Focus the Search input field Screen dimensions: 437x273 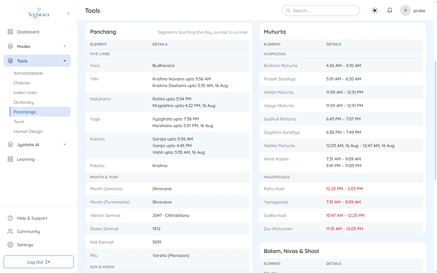pos(321,11)
